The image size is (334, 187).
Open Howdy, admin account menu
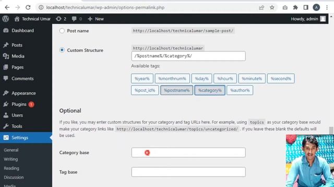tap(308, 19)
